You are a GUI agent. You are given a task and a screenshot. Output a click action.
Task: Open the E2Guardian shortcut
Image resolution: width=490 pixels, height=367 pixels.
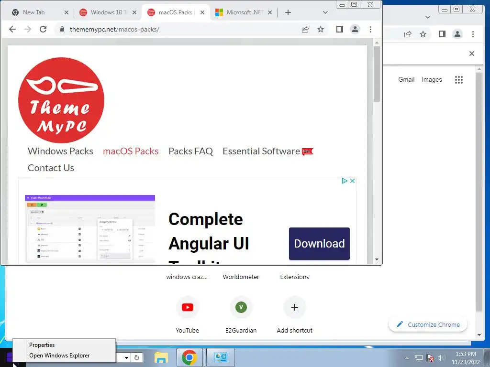pyautogui.click(x=241, y=307)
